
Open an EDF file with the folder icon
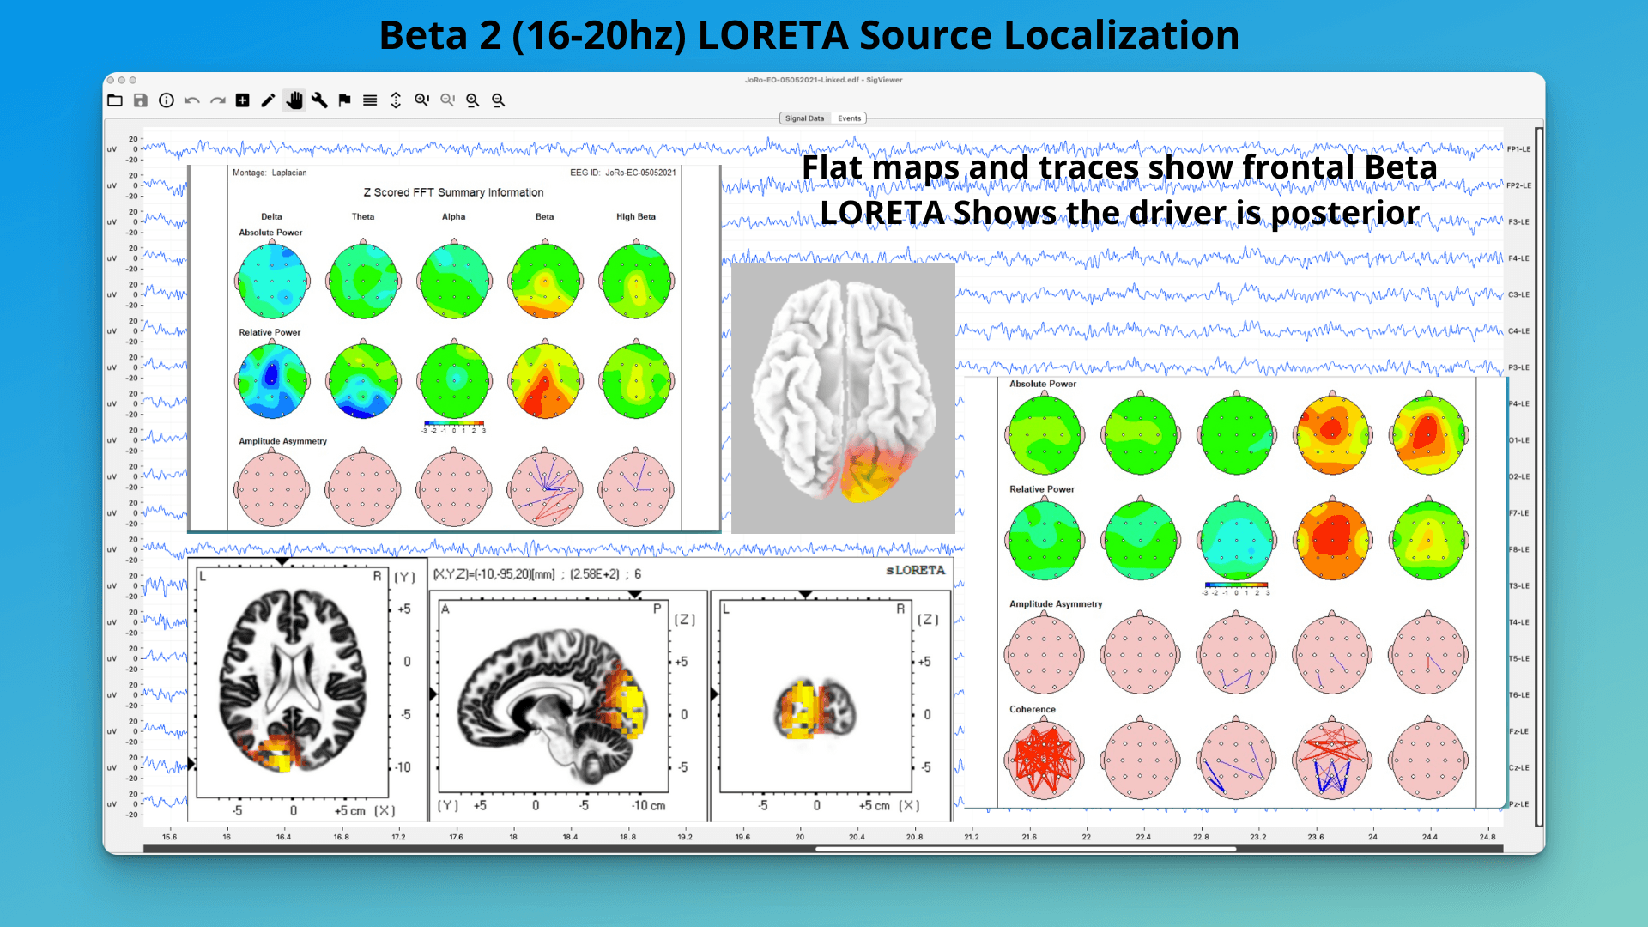[115, 100]
